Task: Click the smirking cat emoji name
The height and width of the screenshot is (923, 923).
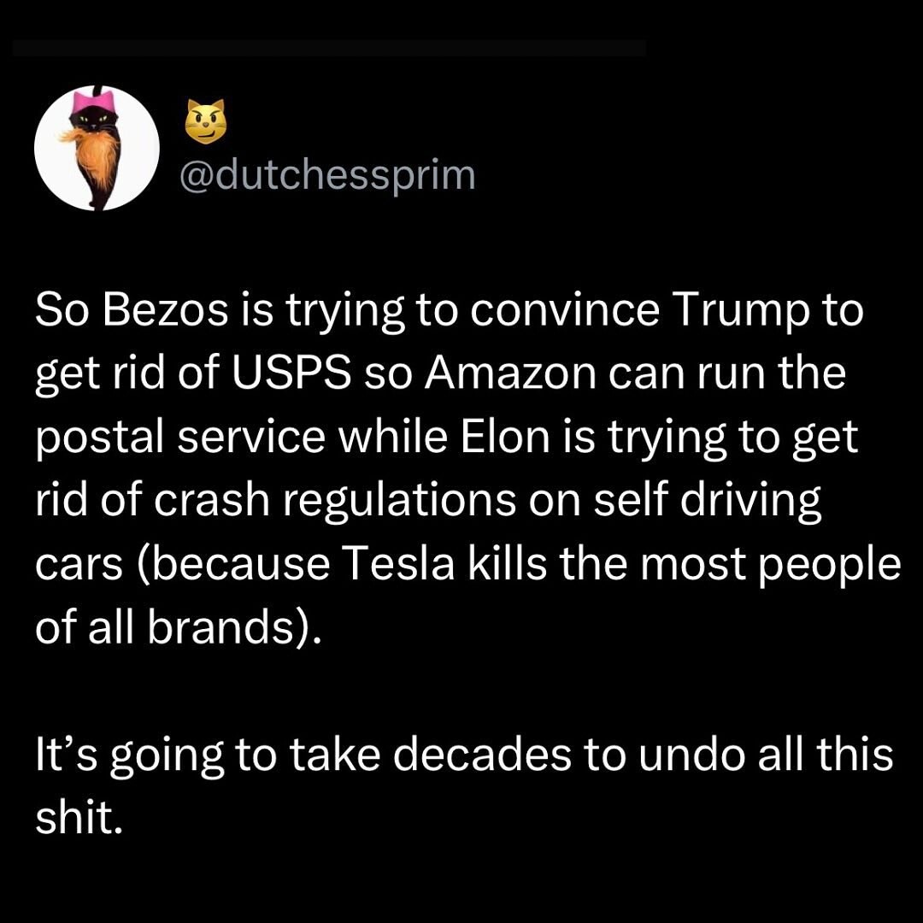Action: pos(205,121)
